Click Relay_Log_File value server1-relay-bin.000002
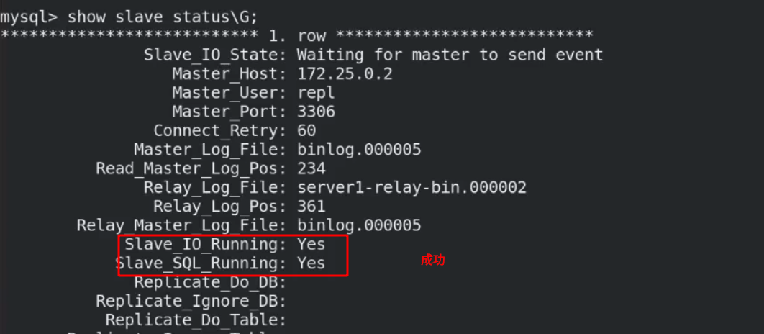This screenshot has height=334, width=764. (411, 188)
